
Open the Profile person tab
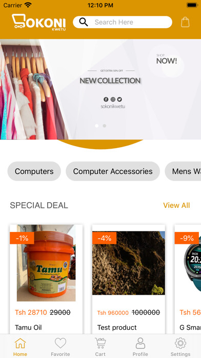coord(140,347)
